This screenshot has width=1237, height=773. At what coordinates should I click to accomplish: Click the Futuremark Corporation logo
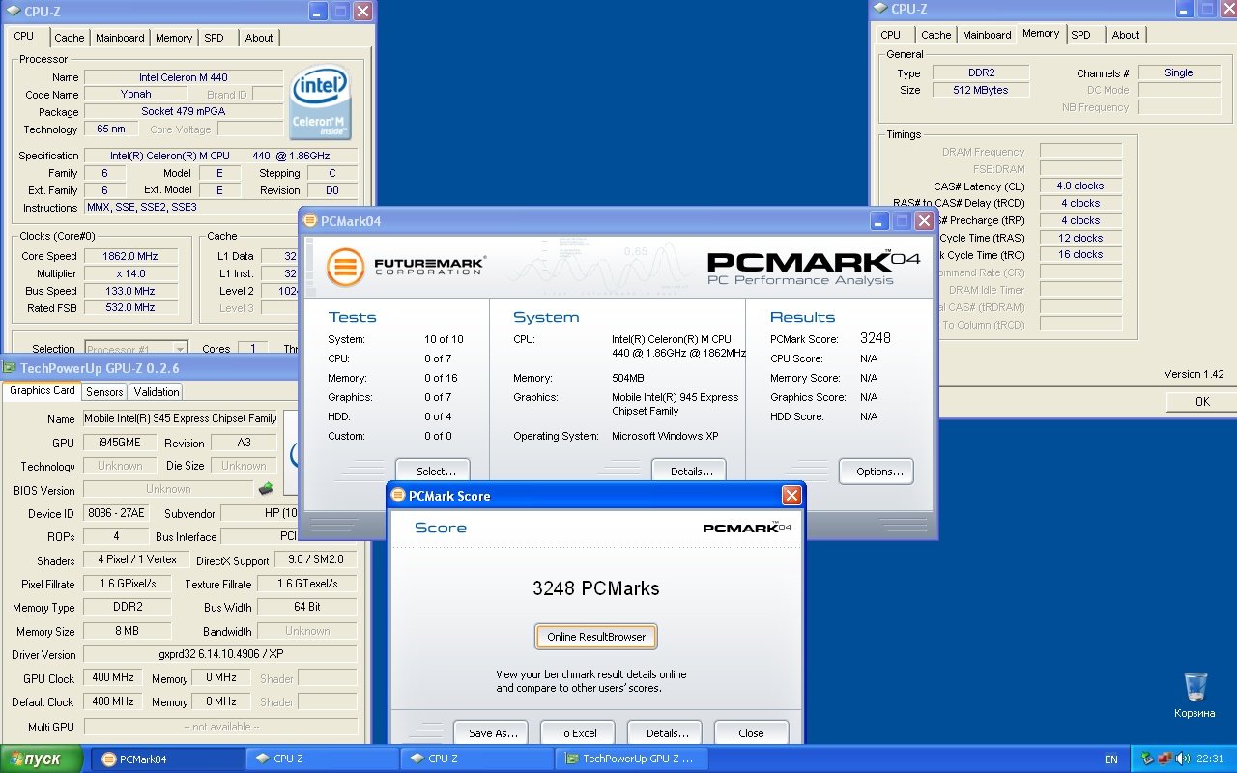(406, 267)
